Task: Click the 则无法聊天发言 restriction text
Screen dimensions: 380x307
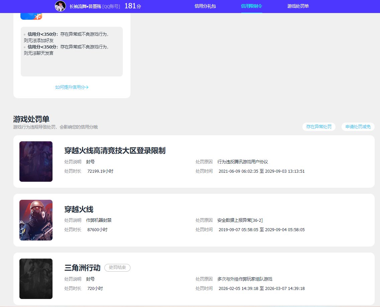Action: tap(38, 53)
